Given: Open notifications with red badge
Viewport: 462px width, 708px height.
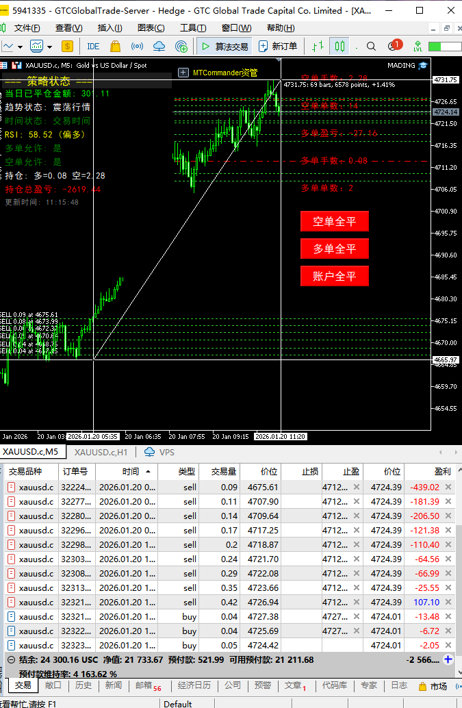Looking at the screenshot, I should coord(394,46).
